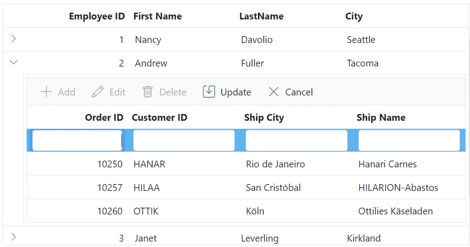The height and width of the screenshot is (247, 470).
Task: Select order 10260 cell
Action: click(x=110, y=211)
